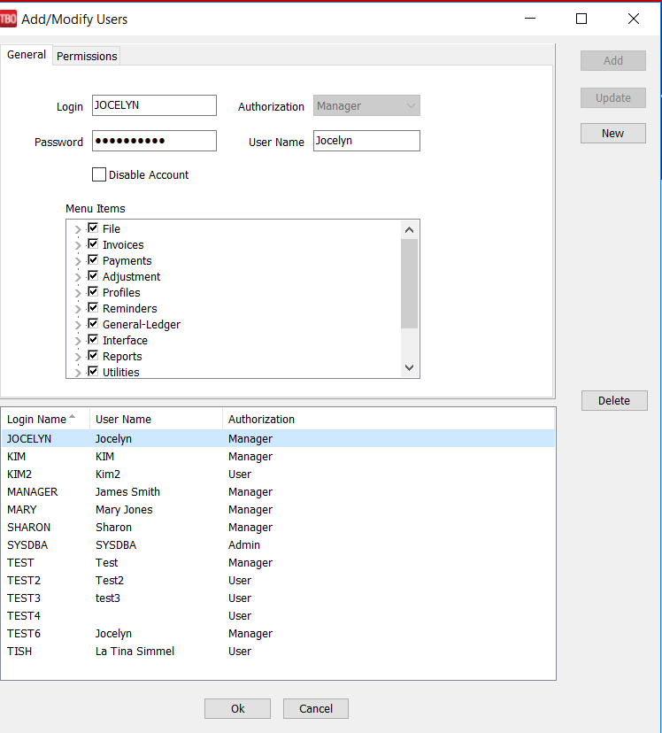
Task: Select the SYSDBA login row
Action: tap(278, 545)
